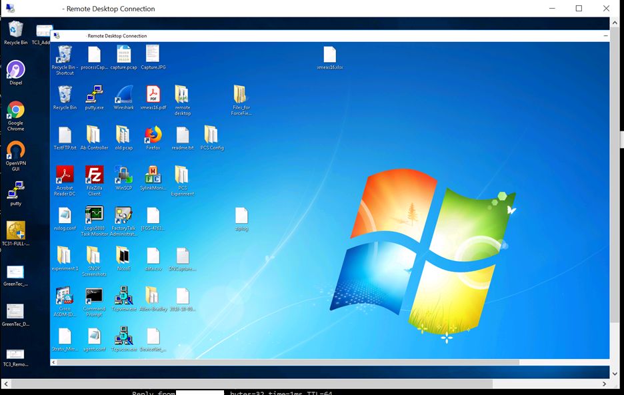624x395 pixels.
Task: Launch WinSCP
Action: click(123, 179)
